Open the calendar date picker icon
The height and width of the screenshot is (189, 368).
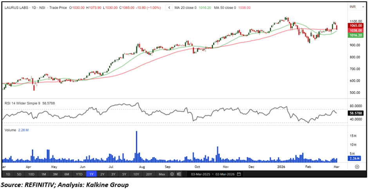[x=239, y=174]
